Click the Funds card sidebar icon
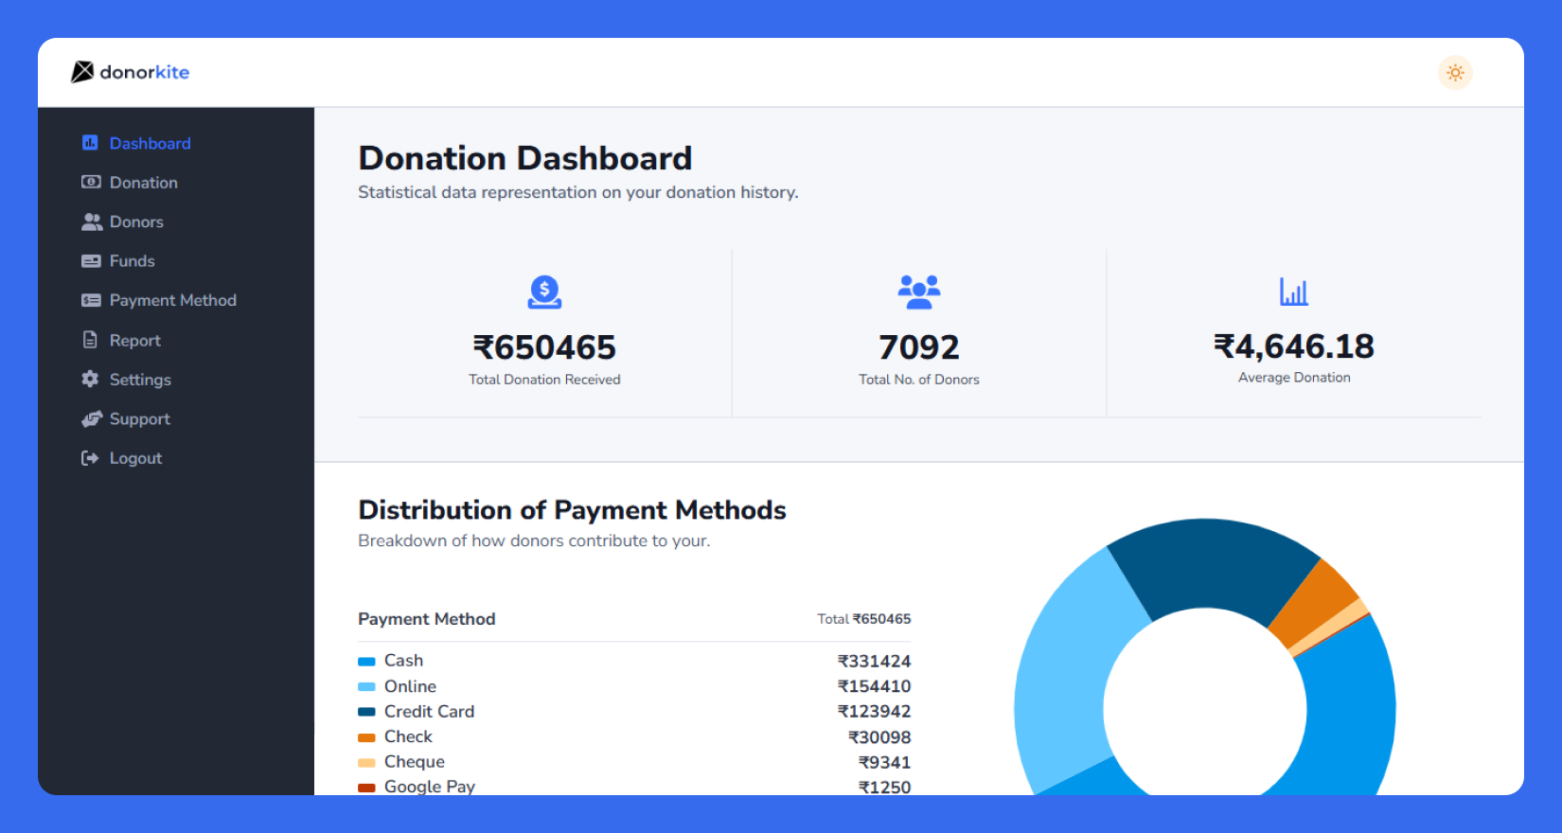 91,261
